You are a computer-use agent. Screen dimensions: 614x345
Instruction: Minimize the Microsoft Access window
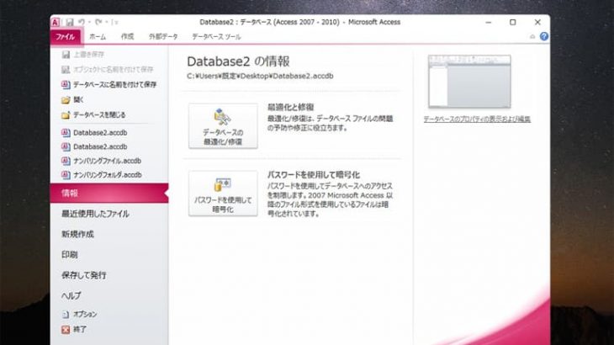(489, 23)
